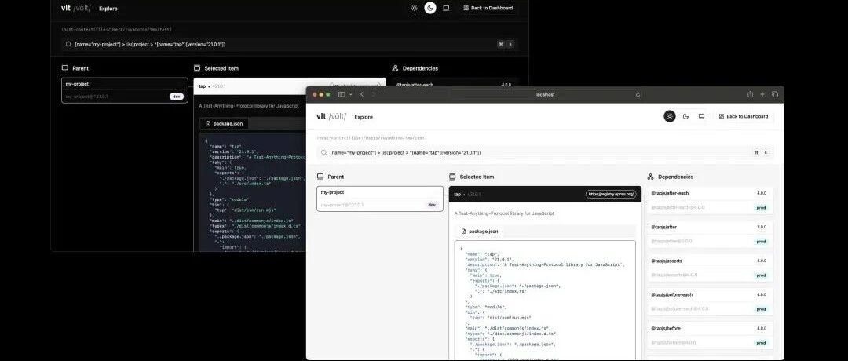Focus the query search field in the dark window
This screenshot has width=848, height=361.
(289, 44)
